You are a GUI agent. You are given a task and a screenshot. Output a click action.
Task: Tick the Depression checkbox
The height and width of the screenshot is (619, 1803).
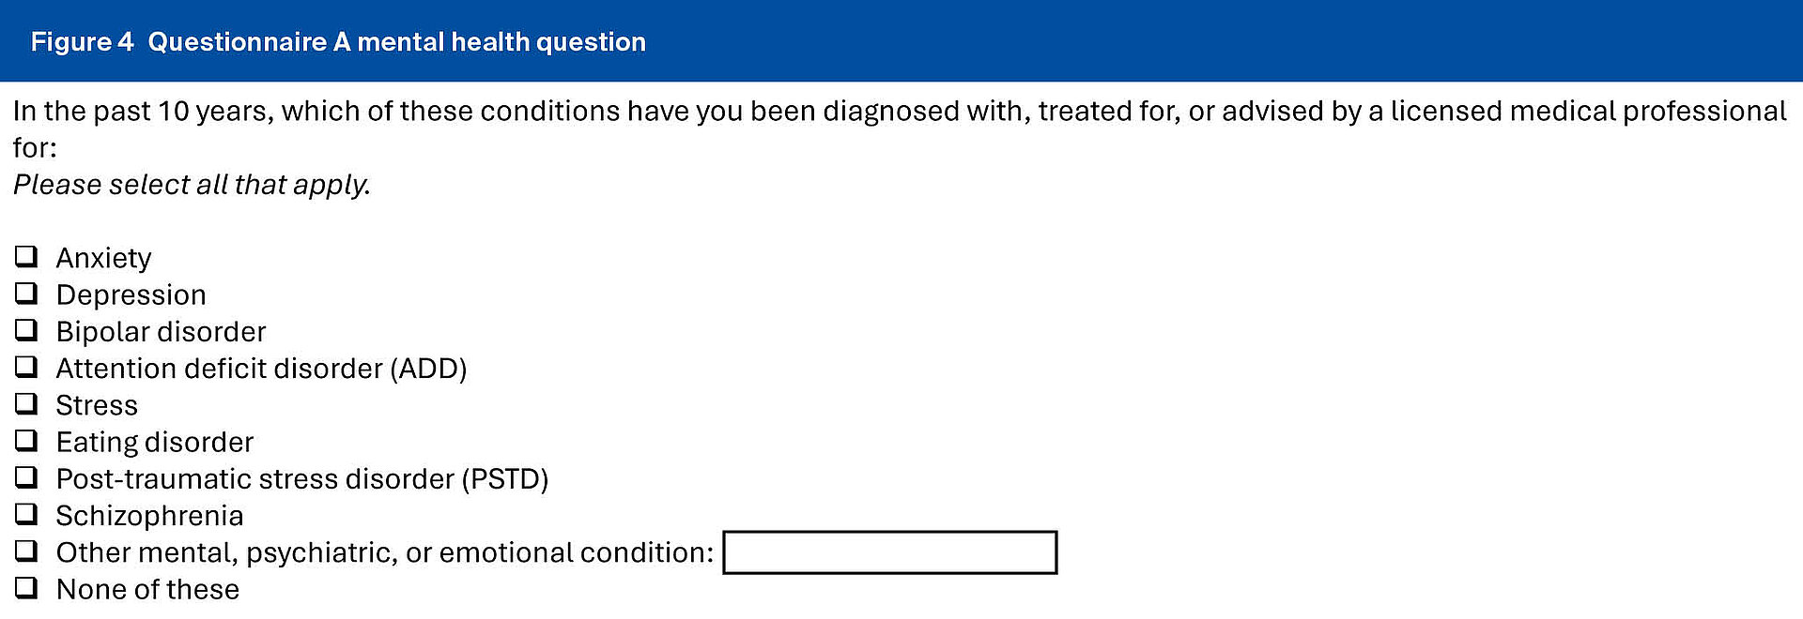26,293
